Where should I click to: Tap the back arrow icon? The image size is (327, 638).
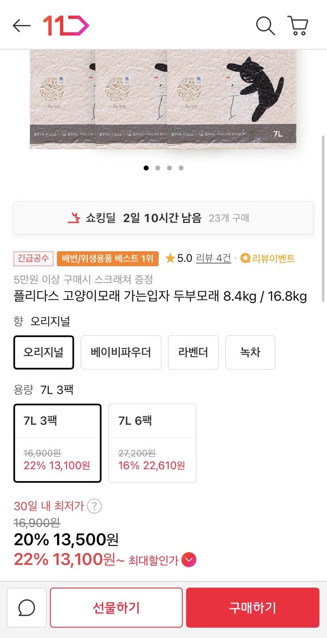[21, 26]
